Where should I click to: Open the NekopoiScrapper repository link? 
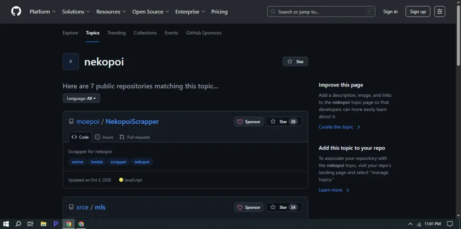tap(132, 121)
